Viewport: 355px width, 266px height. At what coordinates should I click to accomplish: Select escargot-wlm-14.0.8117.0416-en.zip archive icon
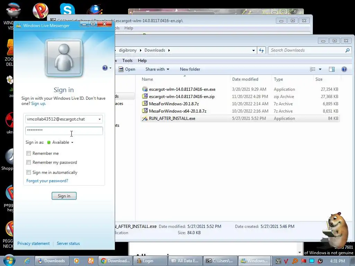pyautogui.click(x=145, y=96)
